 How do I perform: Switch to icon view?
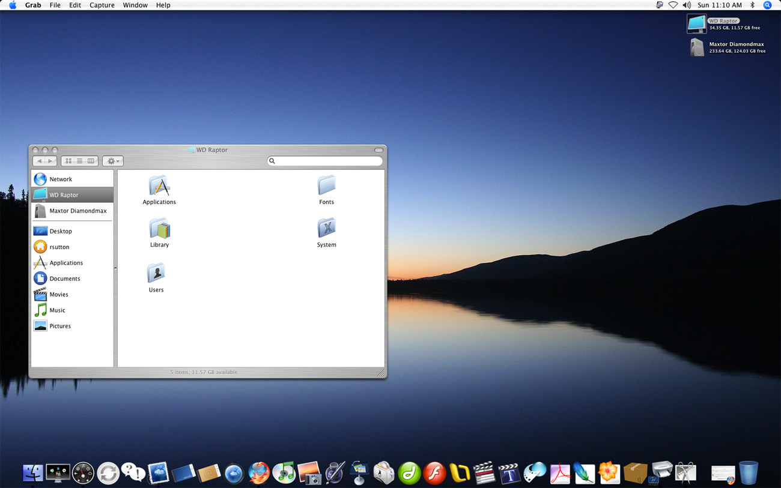click(x=68, y=161)
